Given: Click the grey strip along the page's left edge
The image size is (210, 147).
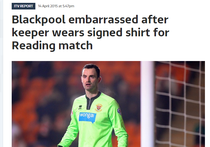Looking at the screenshot, I should 2,73.
